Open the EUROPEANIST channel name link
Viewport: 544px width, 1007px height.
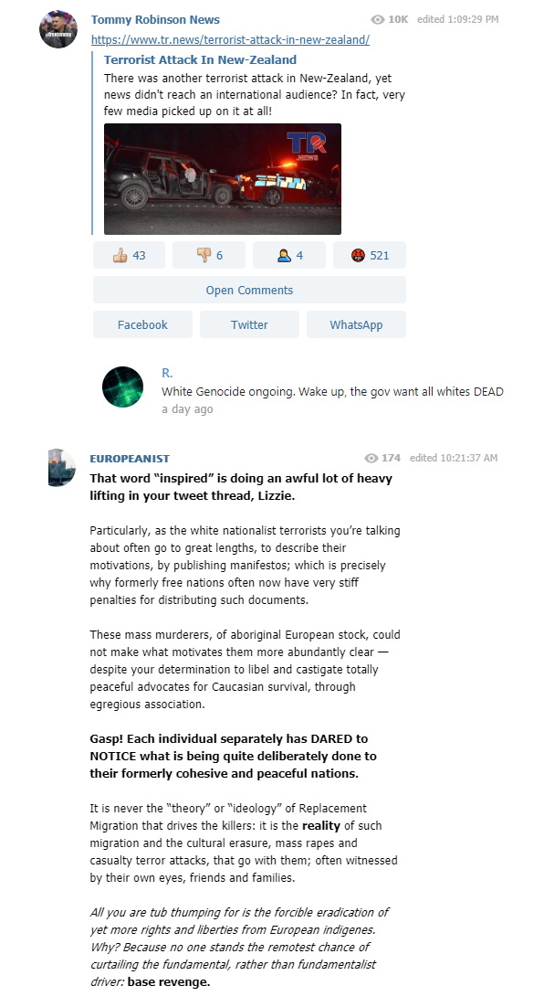click(130, 459)
